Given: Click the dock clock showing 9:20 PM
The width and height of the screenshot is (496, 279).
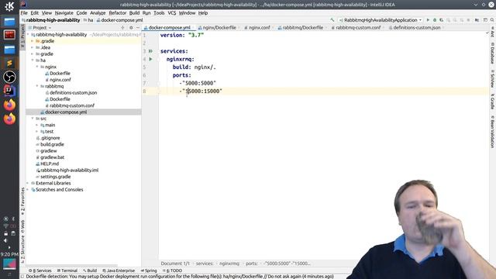Looking at the screenshot, I should [9, 254].
